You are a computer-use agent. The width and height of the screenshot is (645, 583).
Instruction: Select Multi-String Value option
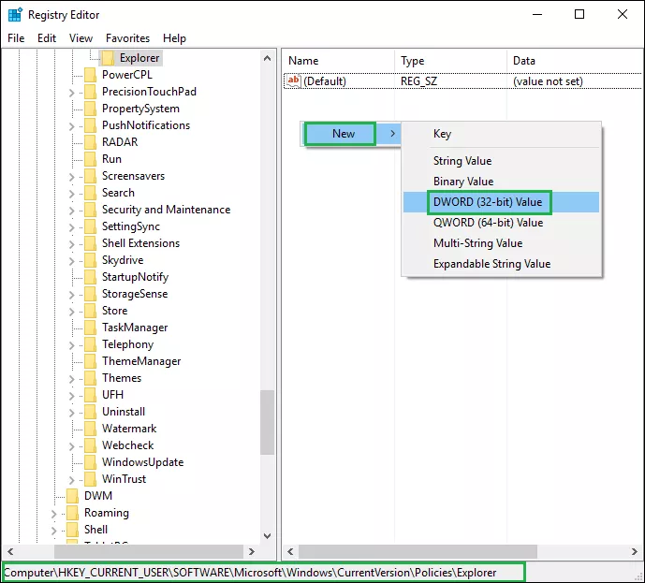501,243
